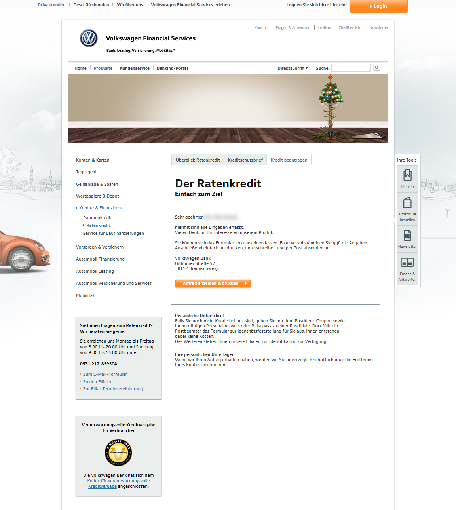Screen dimensions: 456x510
Task: Click phone number 0531 212-859504
Action: coord(99,364)
